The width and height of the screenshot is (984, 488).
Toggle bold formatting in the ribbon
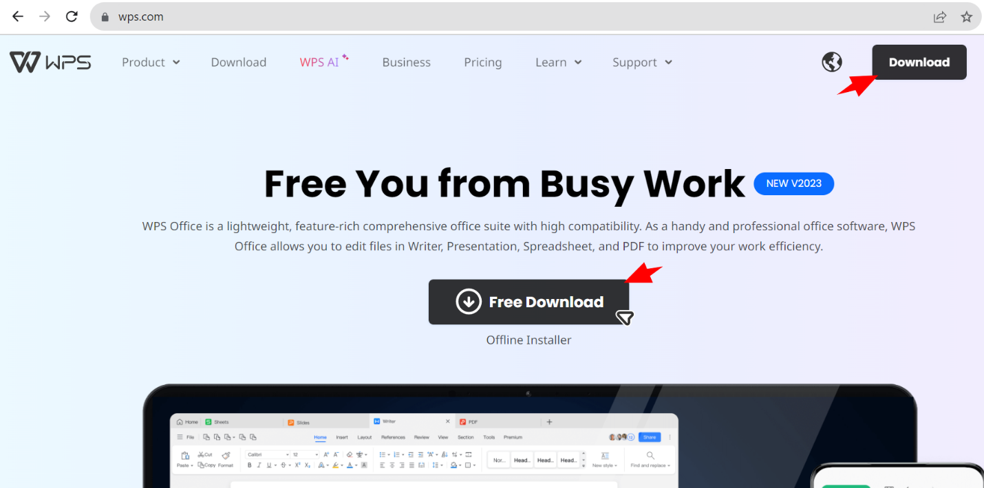248,464
